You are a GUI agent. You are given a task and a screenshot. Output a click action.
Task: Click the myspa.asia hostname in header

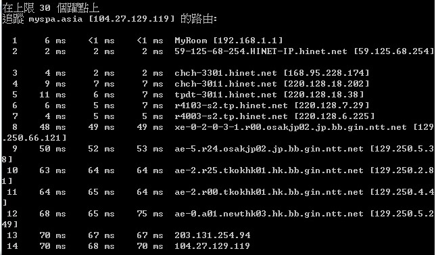pyautogui.click(x=55, y=19)
